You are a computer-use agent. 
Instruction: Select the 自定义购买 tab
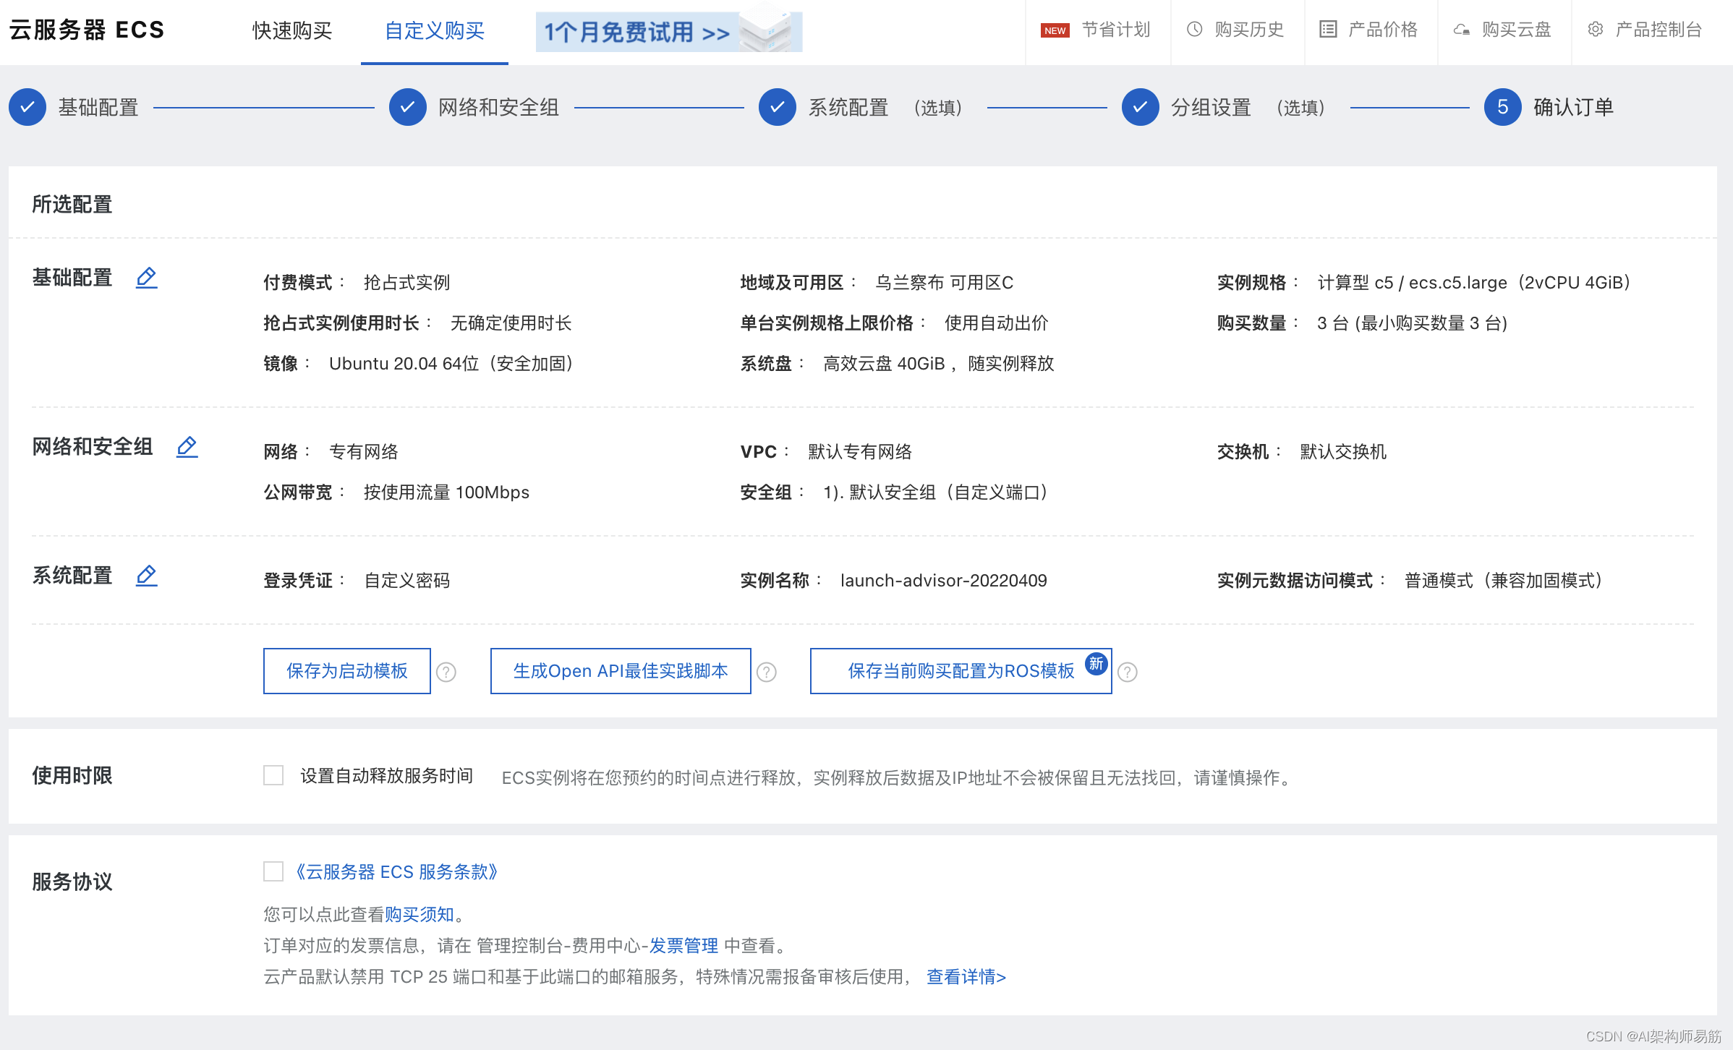(x=435, y=31)
